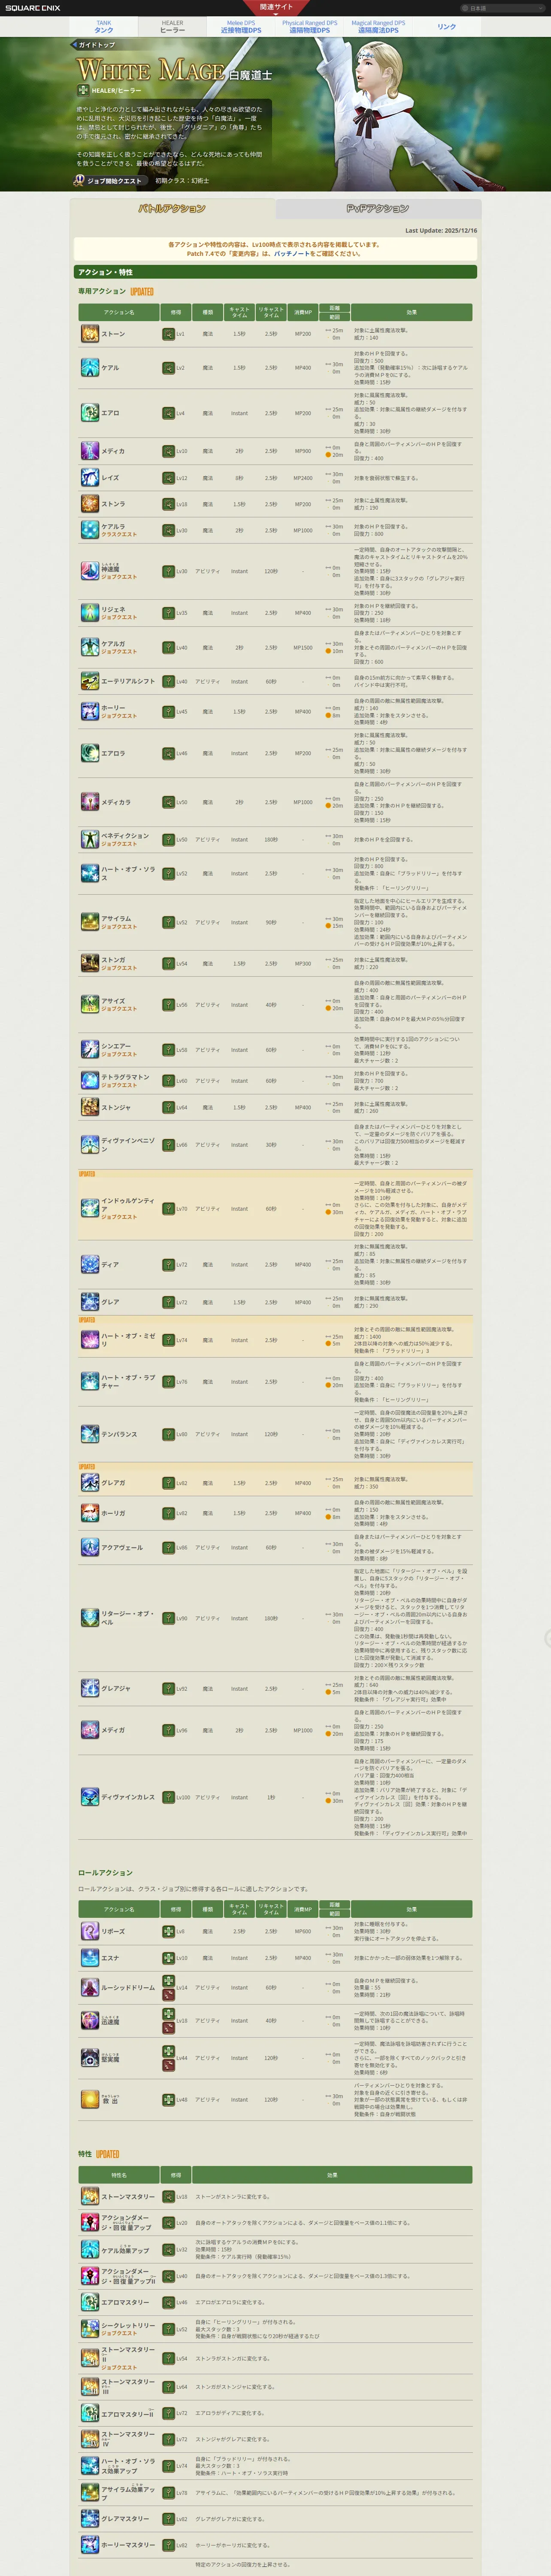Click the 堅実魔 role action icon

tap(90, 2058)
